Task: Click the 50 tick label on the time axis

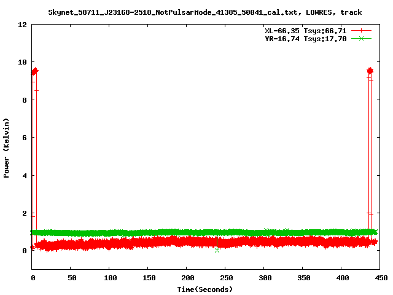Action: click(x=72, y=278)
